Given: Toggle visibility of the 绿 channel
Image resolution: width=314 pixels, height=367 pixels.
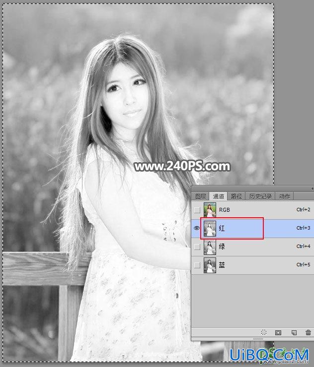Looking at the screenshot, I should 197,246.
